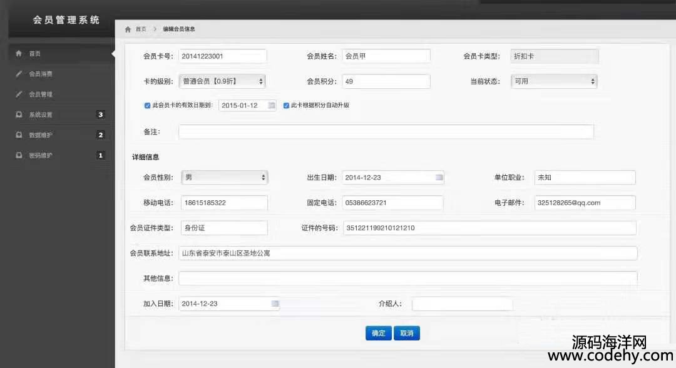
Task: Toggle 此卡根据积分自动升级 checkbox
Action: pos(286,105)
